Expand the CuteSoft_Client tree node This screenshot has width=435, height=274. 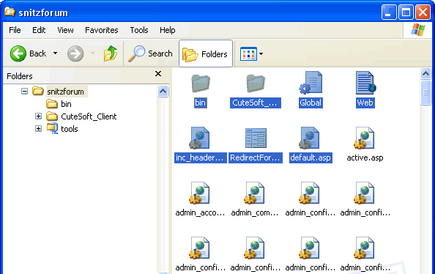[x=38, y=116]
